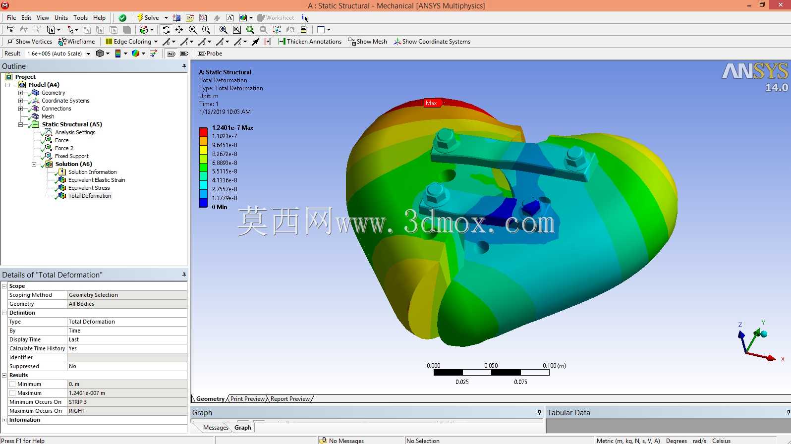The height and width of the screenshot is (444, 791).
Task: Toggle Wireframe display mode
Action: 76,42
